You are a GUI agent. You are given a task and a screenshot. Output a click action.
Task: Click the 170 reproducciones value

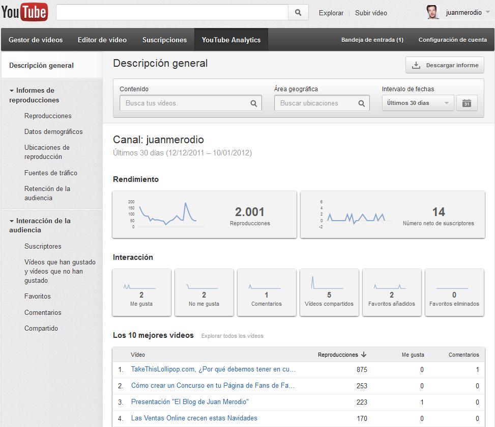coord(362,418)
